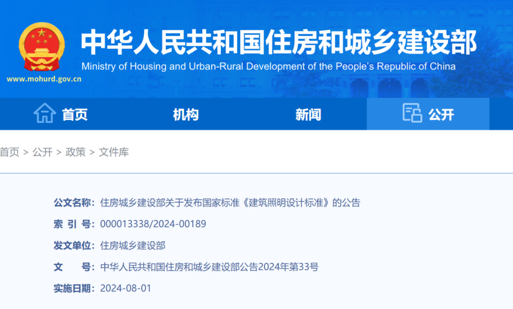The image size is (513, 309).
Task: Open the 公开 navigation tab
Action: 428,114
